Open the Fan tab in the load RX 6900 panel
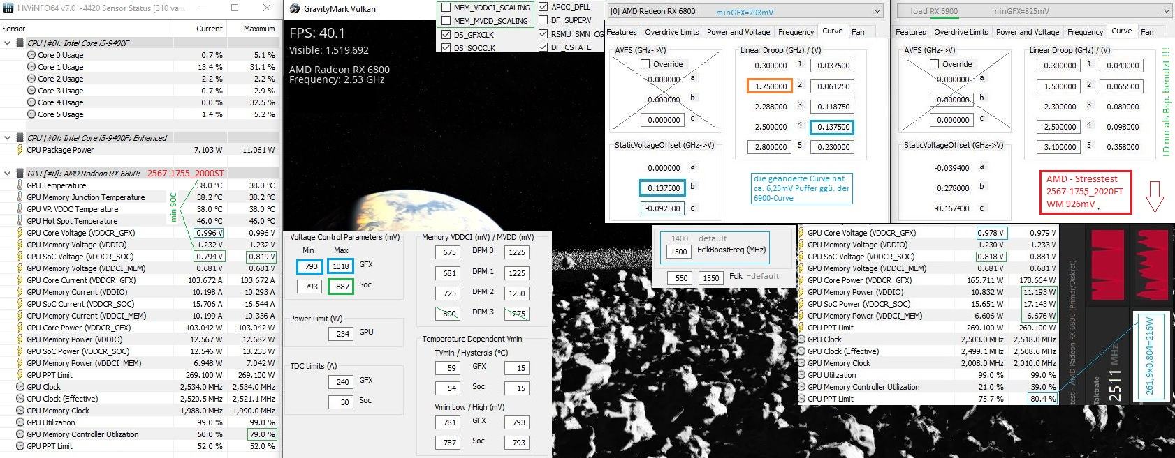Image resolution: width=1175 pixels, height=458 pixels. coord(1147,32)
